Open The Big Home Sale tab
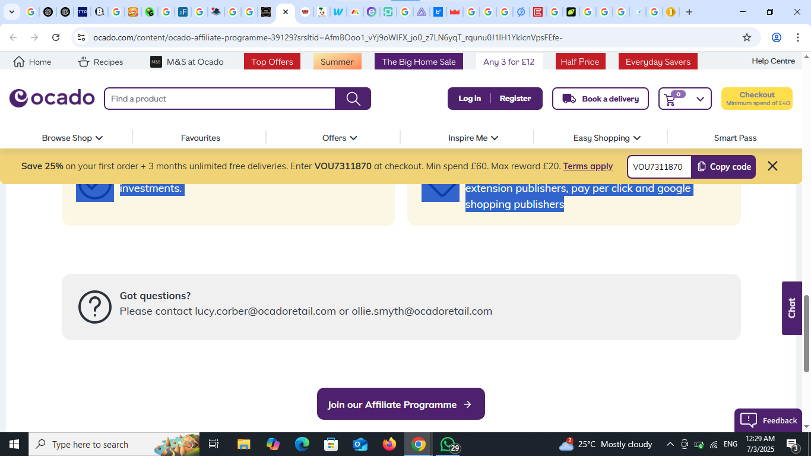This screenshot has height=456, width=811. 419,62
